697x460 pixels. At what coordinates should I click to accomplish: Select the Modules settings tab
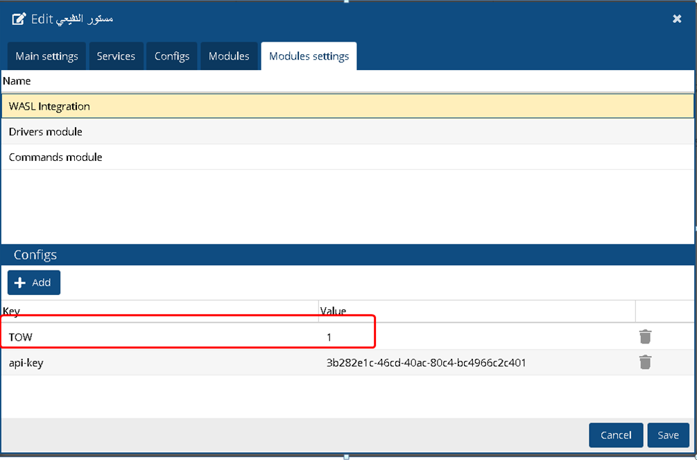(309, 56)
